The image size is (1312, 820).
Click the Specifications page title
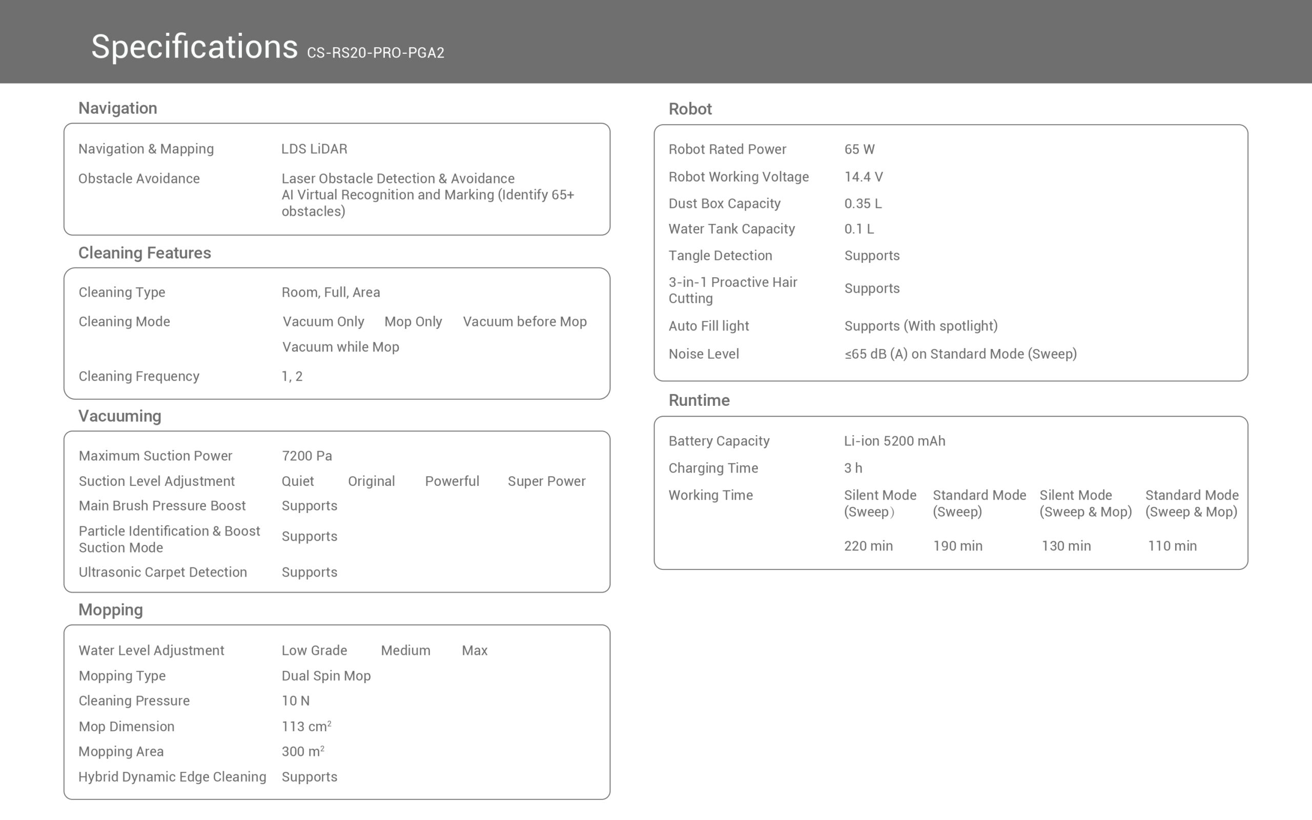coord(194,47)
